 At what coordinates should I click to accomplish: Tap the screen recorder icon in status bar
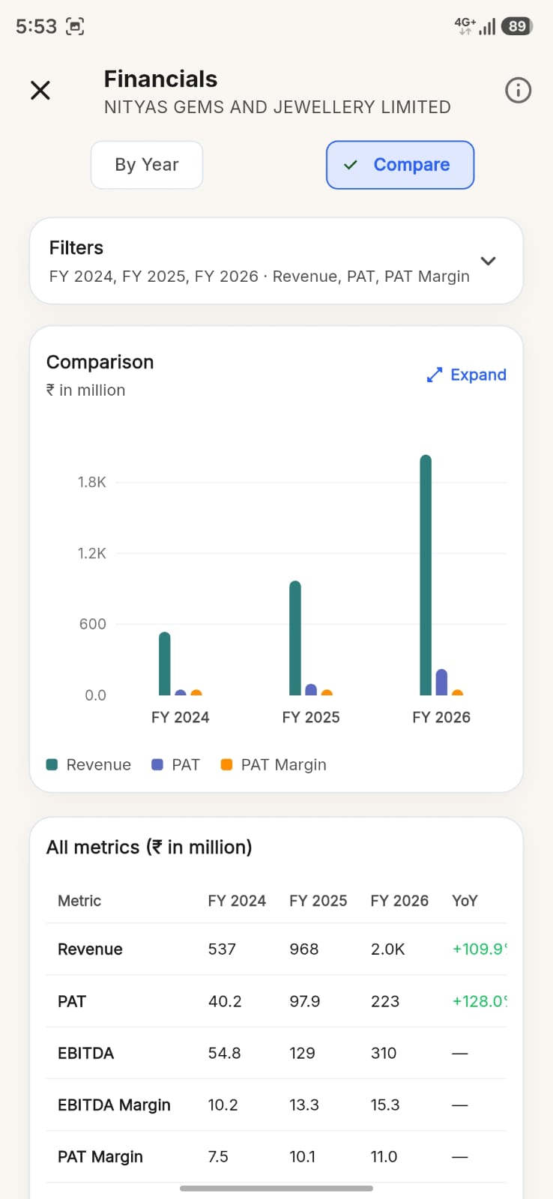[x=75, y=26]
